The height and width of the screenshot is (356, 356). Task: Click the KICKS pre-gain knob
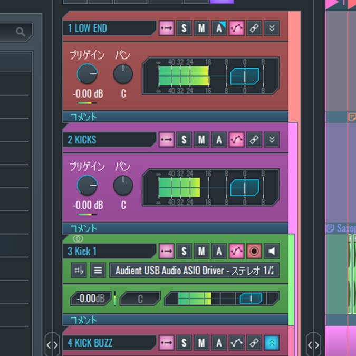(87, 185)
